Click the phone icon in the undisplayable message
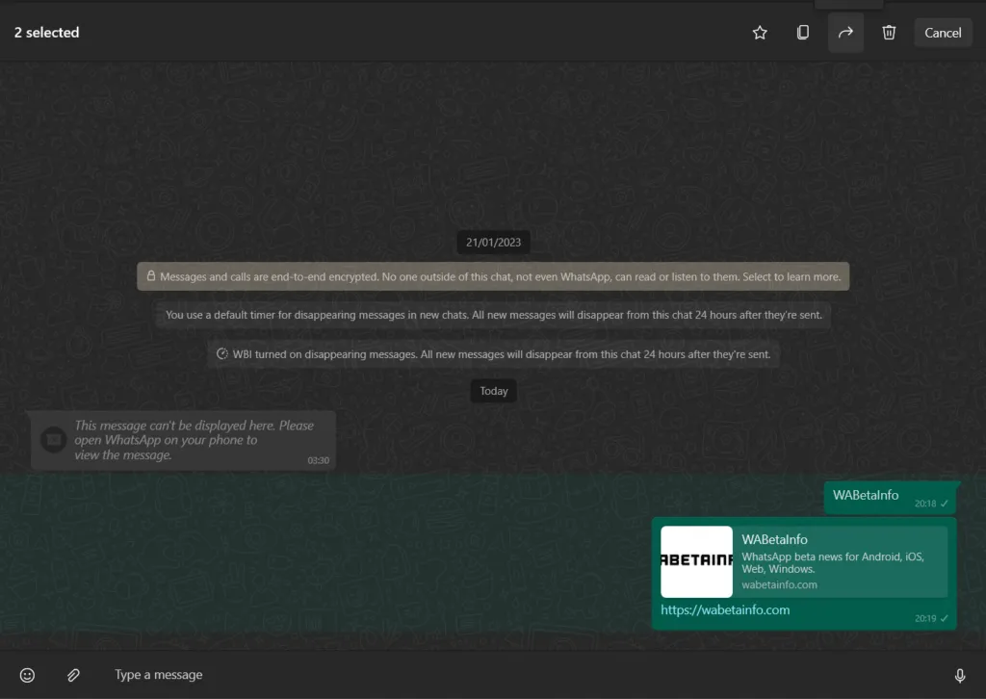986x699 pixels. pyautogui.click(x=53, y=439)
